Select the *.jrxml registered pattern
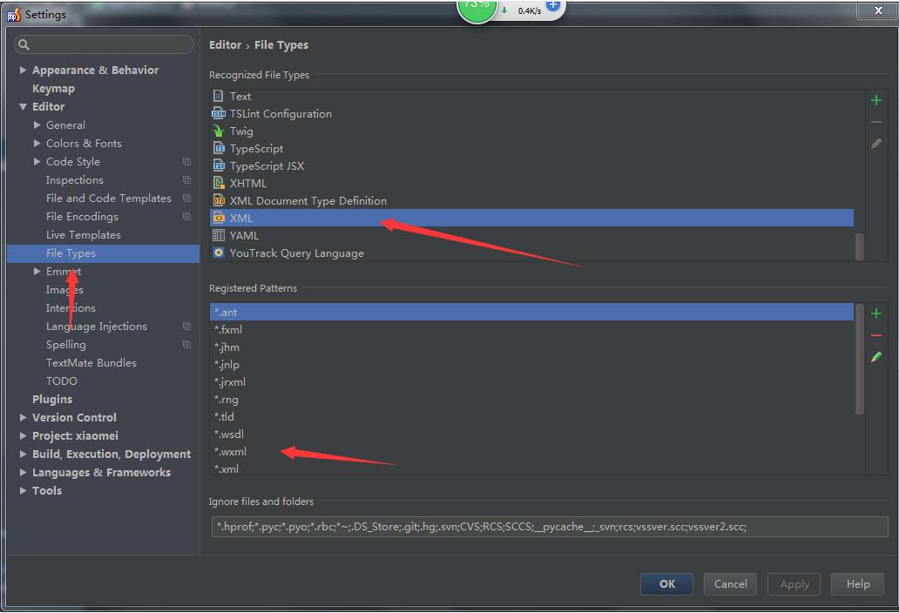This screenshot has height=613, width=899. coord(531,381)
